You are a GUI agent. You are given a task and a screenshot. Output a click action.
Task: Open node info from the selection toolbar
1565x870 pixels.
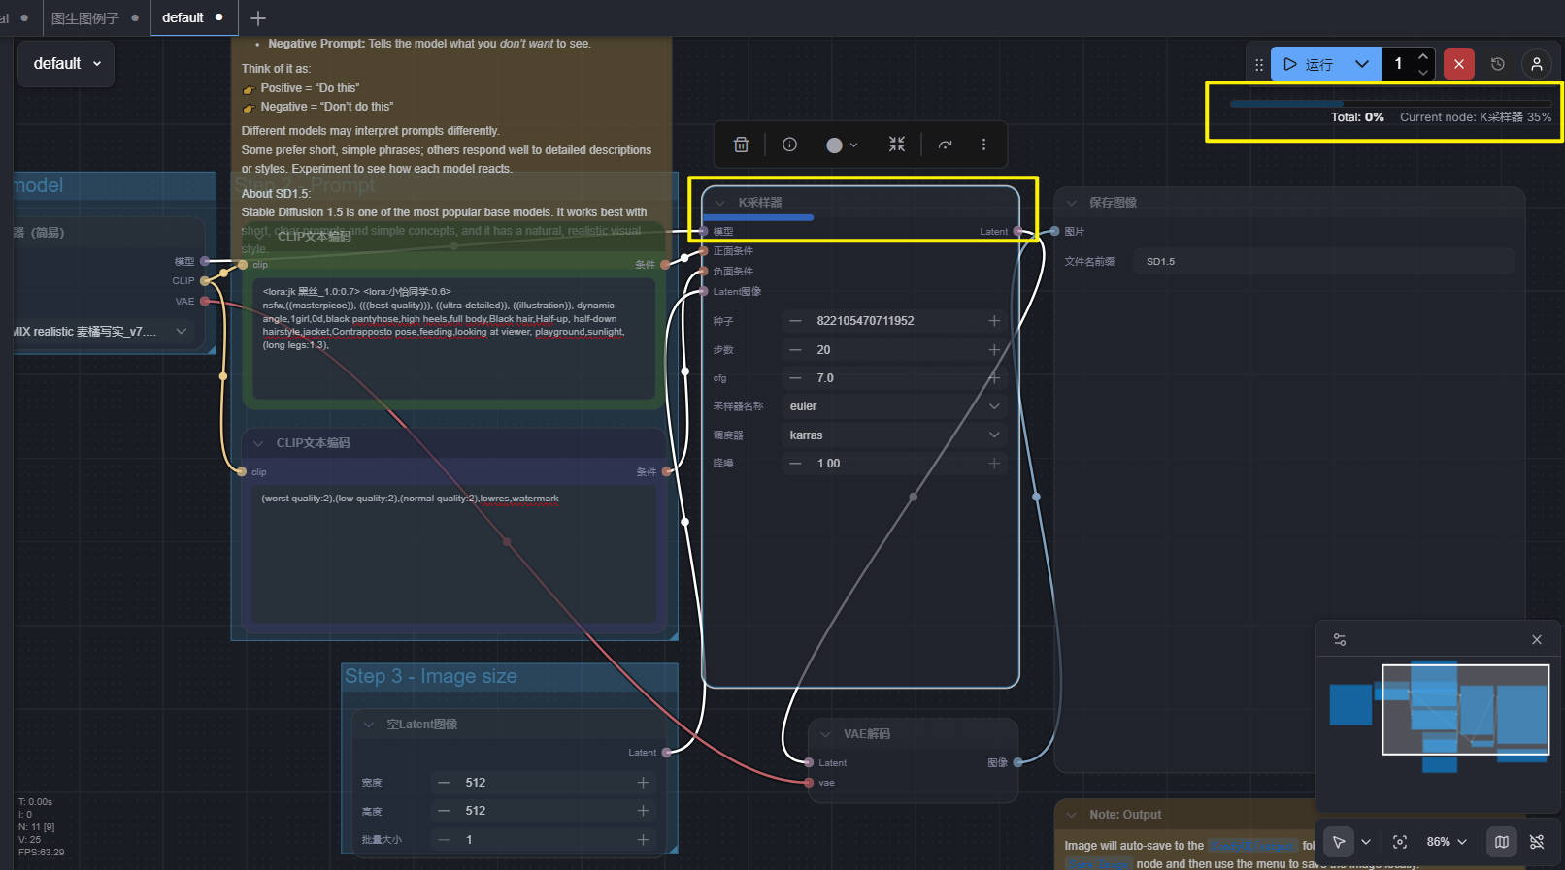click(x=789, y=145)
